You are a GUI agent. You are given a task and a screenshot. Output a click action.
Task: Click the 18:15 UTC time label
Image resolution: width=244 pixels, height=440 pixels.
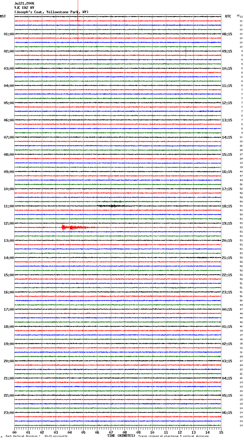point(227,206)
